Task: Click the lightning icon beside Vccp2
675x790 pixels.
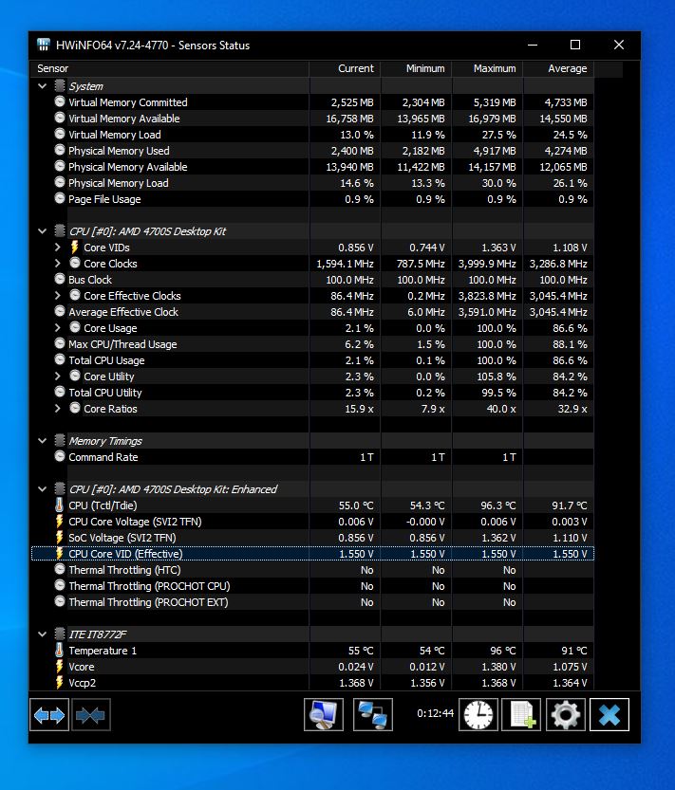Action: click(x=60, y=683)
